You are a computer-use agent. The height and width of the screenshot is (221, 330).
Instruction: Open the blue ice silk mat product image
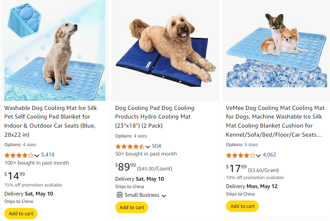(x=55, y=50)
